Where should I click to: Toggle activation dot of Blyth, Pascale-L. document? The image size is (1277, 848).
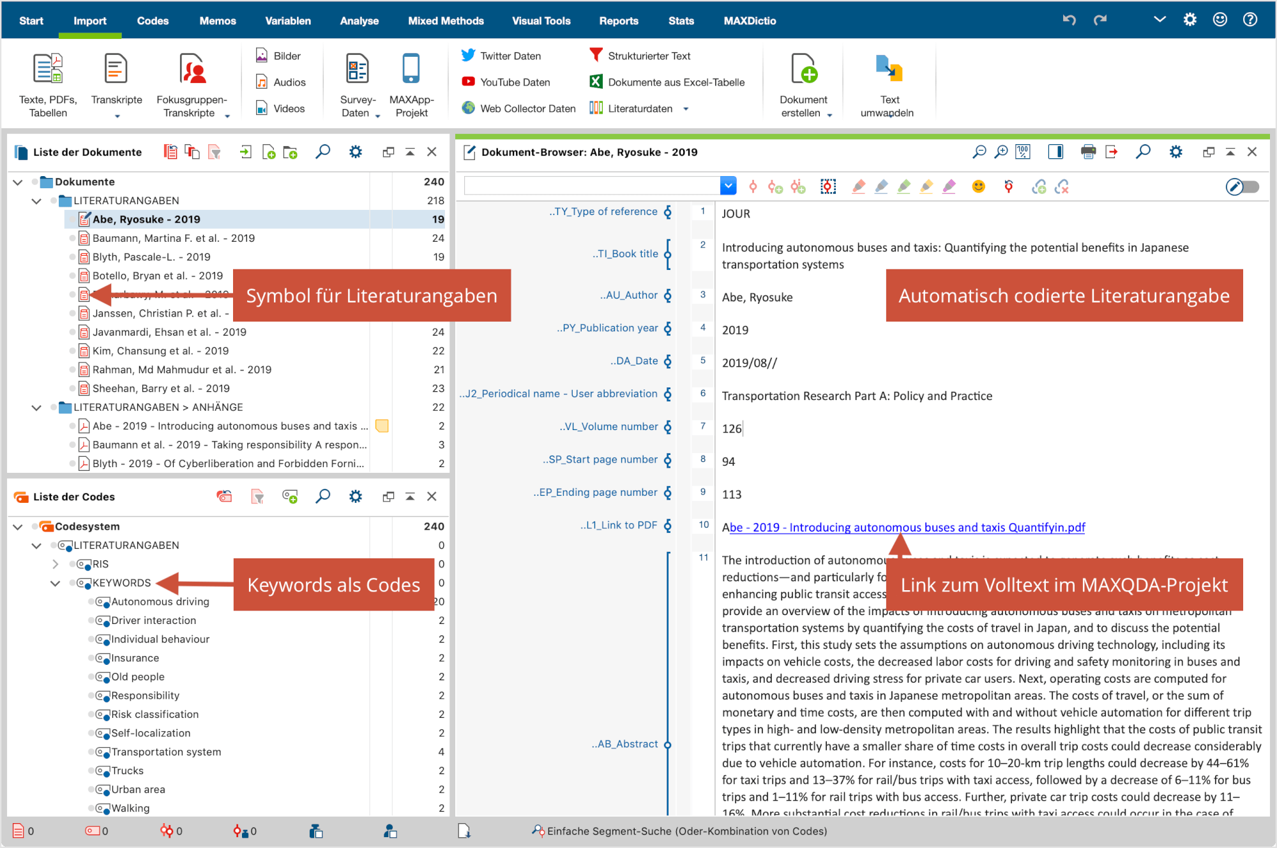[72, 257]
